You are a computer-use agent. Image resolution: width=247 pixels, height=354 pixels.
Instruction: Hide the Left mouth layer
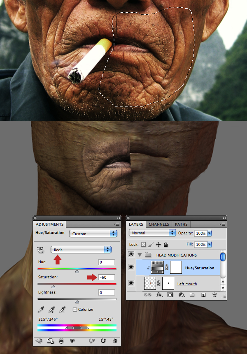131,283
